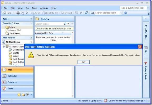Click 'This folder is up to date.' text
This screenshot has height=105, width=152.
click(90, 101)
